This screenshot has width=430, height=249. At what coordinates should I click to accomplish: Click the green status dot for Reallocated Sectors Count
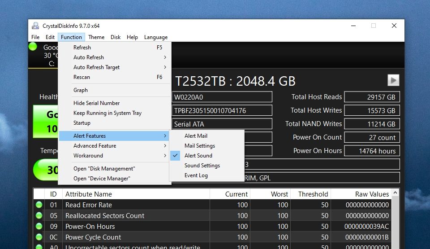click(39, 215)
